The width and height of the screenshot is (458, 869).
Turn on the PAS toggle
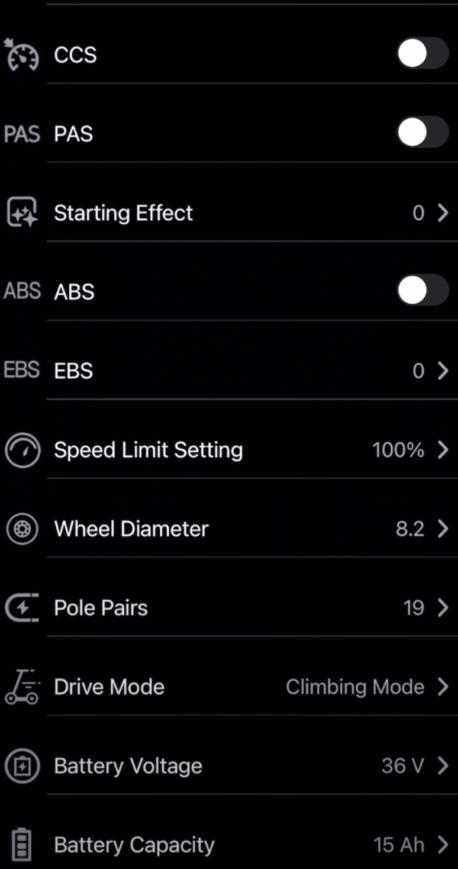[422, 134]
